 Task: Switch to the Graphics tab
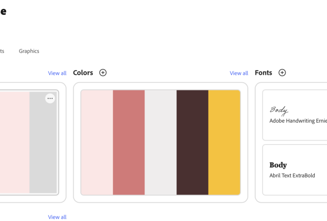[29, 51]
